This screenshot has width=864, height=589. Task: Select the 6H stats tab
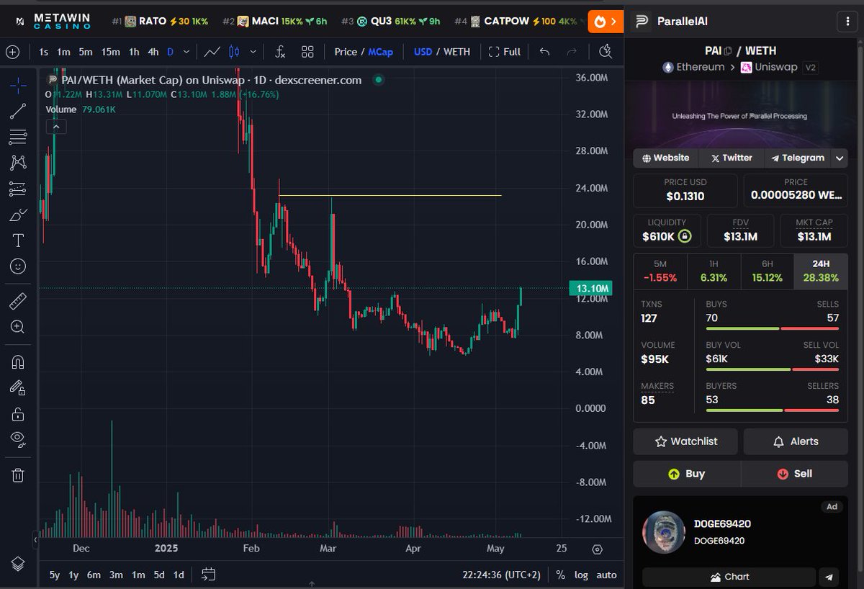click(x=767, y=271)
